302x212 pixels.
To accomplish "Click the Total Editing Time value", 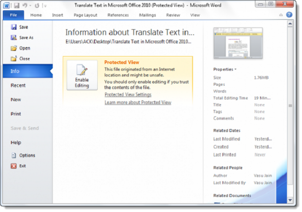I will point(262,98).
